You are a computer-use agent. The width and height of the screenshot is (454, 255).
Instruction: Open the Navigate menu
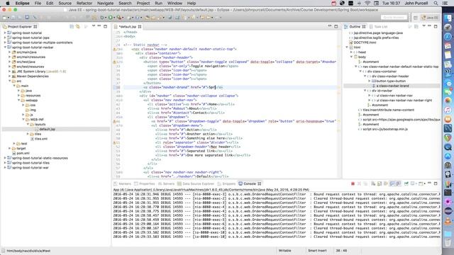(105, 3)
